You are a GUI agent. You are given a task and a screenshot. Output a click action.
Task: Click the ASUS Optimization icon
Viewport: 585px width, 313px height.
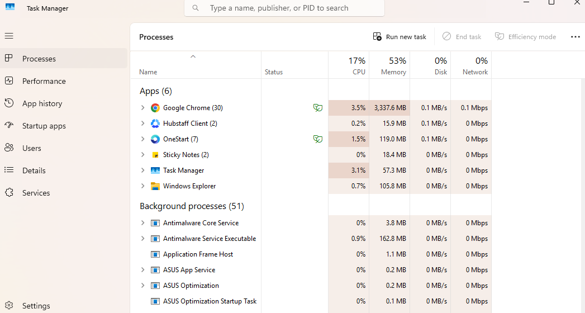click(x=155, y=286)
